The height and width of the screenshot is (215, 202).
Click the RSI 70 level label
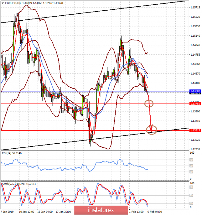coord(191,160)
